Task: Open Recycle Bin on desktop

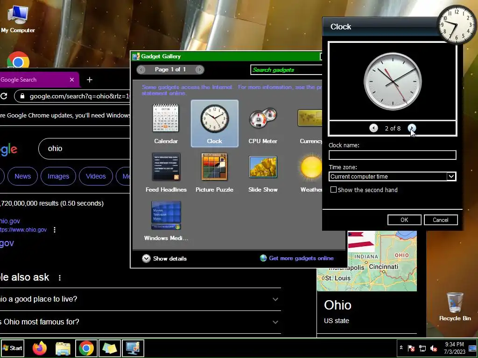Action: (455, 307)
